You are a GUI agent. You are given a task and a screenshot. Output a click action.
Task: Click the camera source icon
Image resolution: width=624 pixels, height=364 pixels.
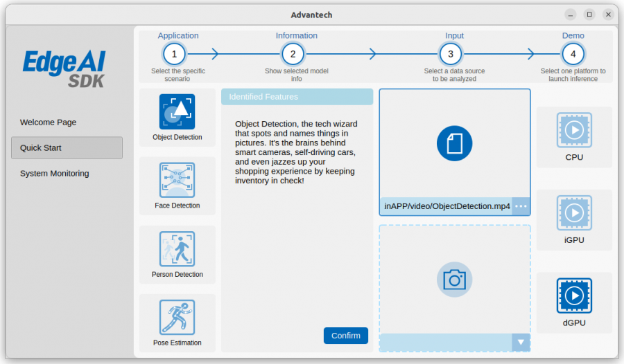pyautogui.click(x=454, y=280)
